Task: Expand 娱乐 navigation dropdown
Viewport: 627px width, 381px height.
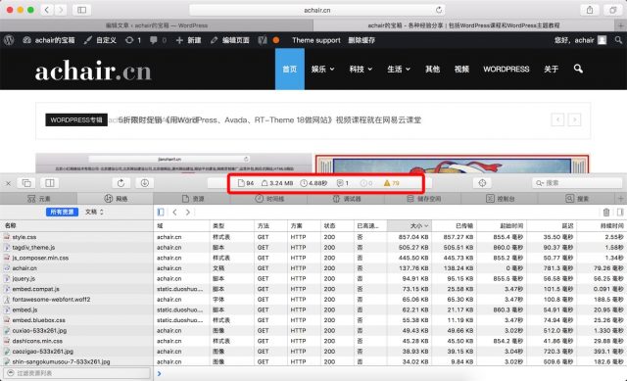Action: [x=322, y=69]
